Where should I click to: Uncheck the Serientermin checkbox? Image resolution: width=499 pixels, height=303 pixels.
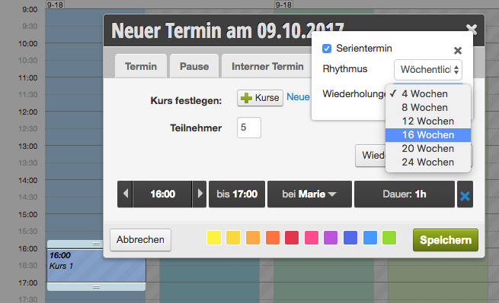coord(327,49)
